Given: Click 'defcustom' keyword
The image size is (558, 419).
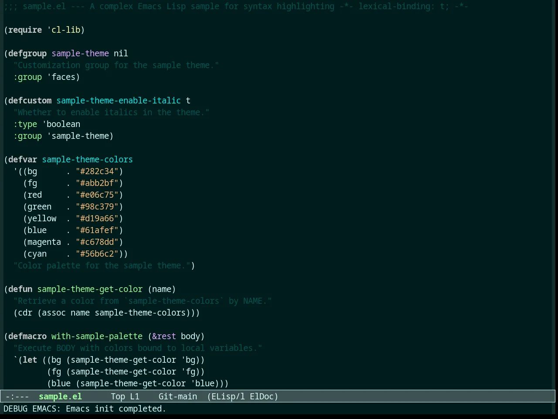Looking at the screenshot, I should [x=30, y=100].
